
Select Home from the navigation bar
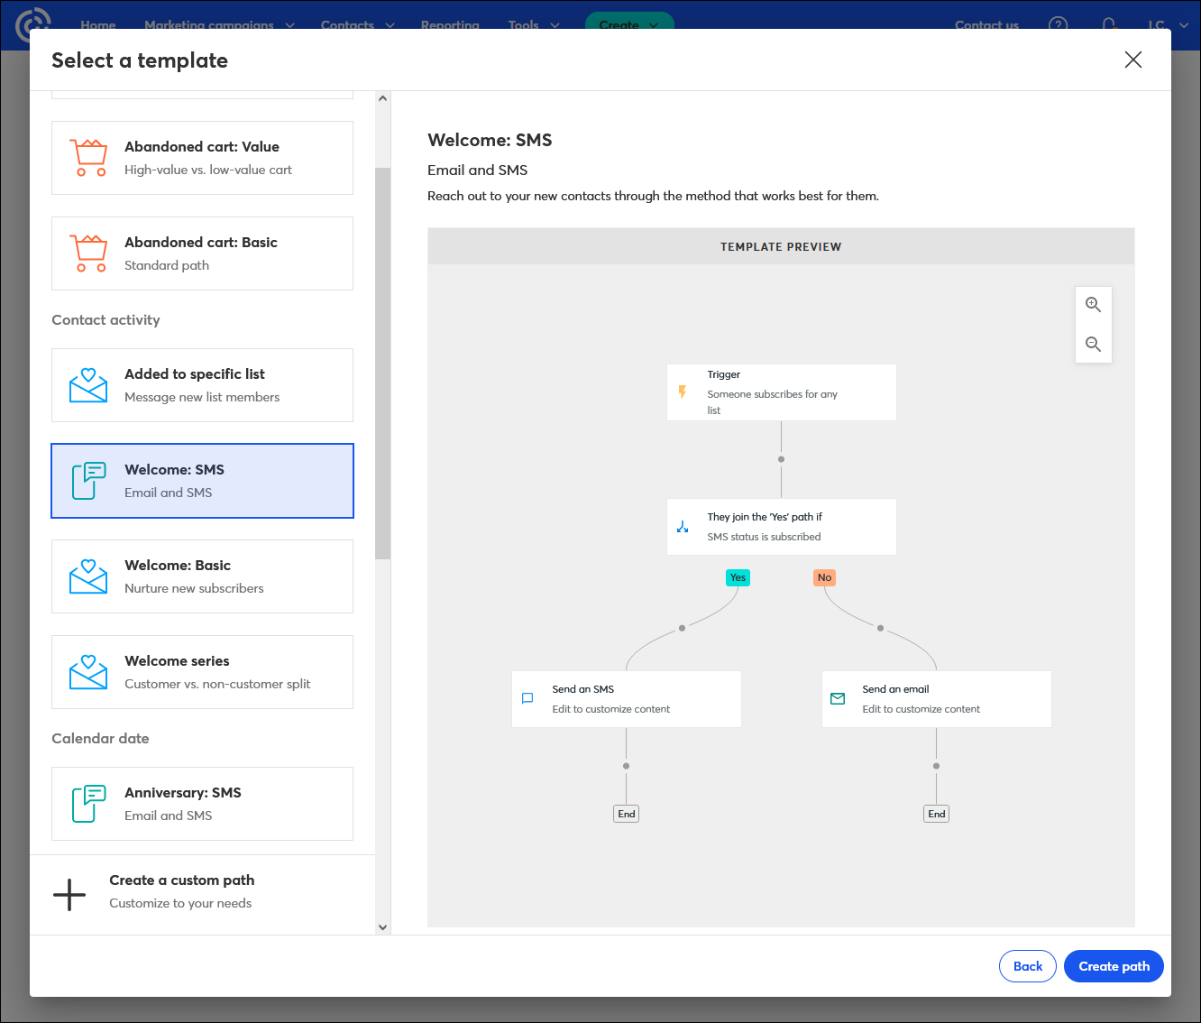(97, 25)
